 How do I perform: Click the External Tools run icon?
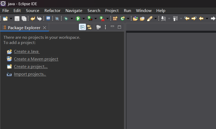[102, 18]
